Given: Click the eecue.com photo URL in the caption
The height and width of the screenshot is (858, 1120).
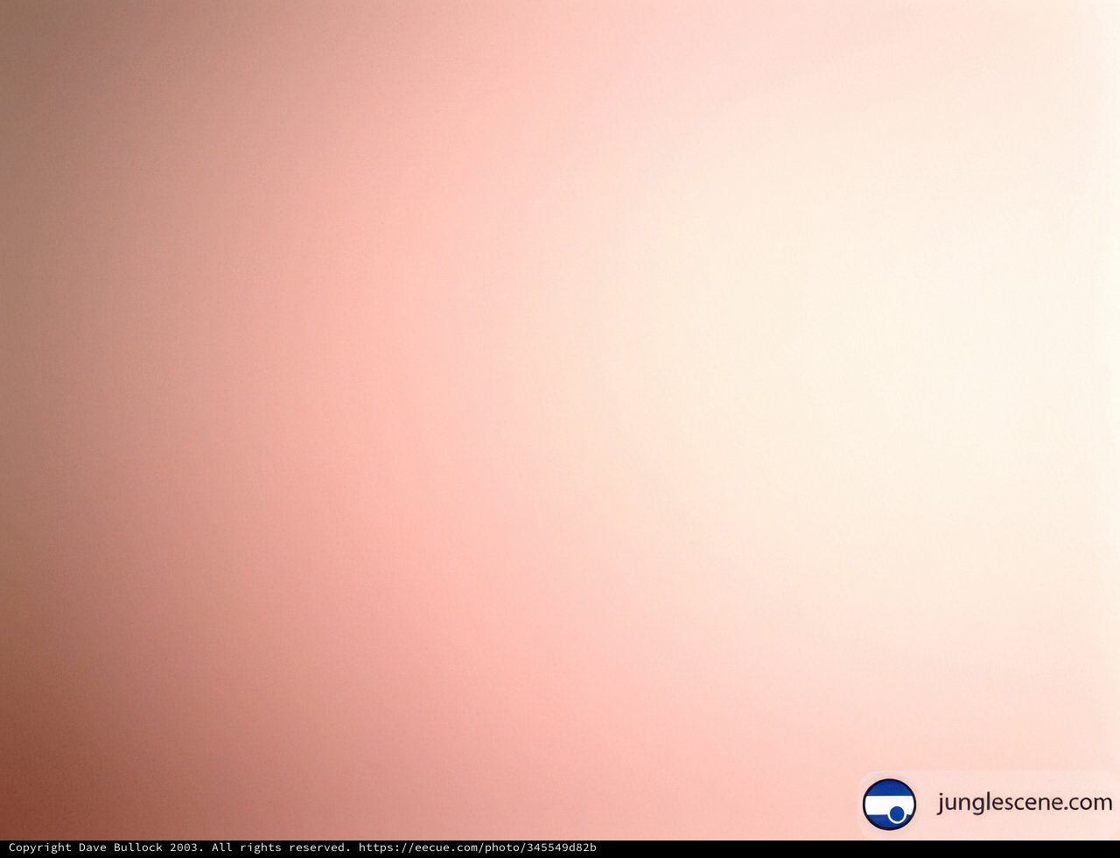Looking at the screenshot, I should click(x=477, y=847).
